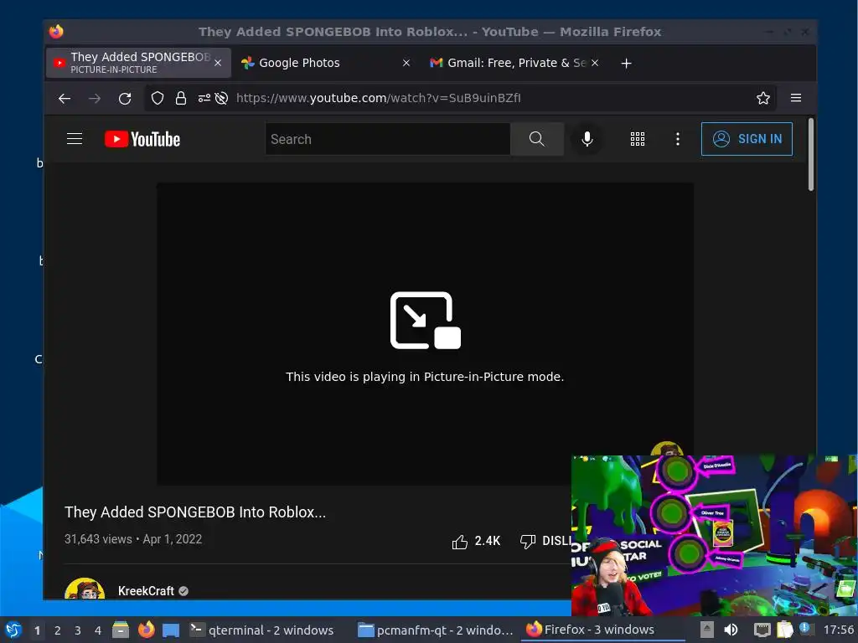Click the browser forward arrow
This screenshot has height=643, width=858.
[x=95, y=99]
